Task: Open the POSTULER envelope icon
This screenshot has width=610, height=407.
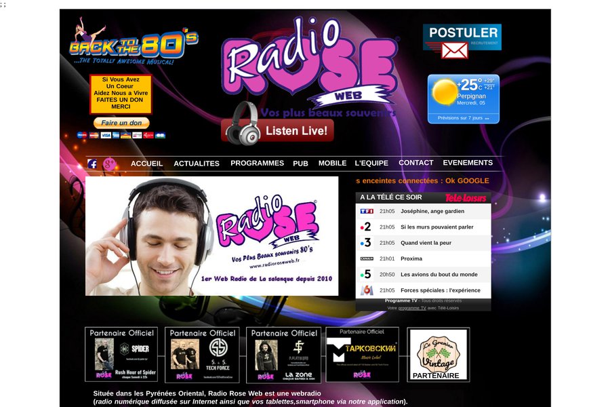Action: click(x=454, y=50)
